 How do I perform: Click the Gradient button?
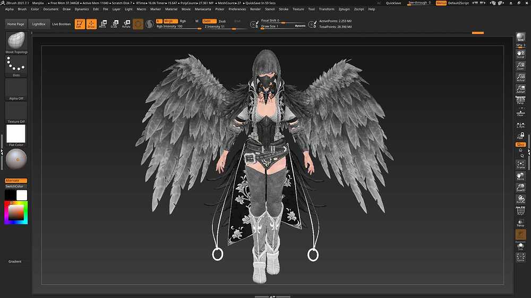15,261
